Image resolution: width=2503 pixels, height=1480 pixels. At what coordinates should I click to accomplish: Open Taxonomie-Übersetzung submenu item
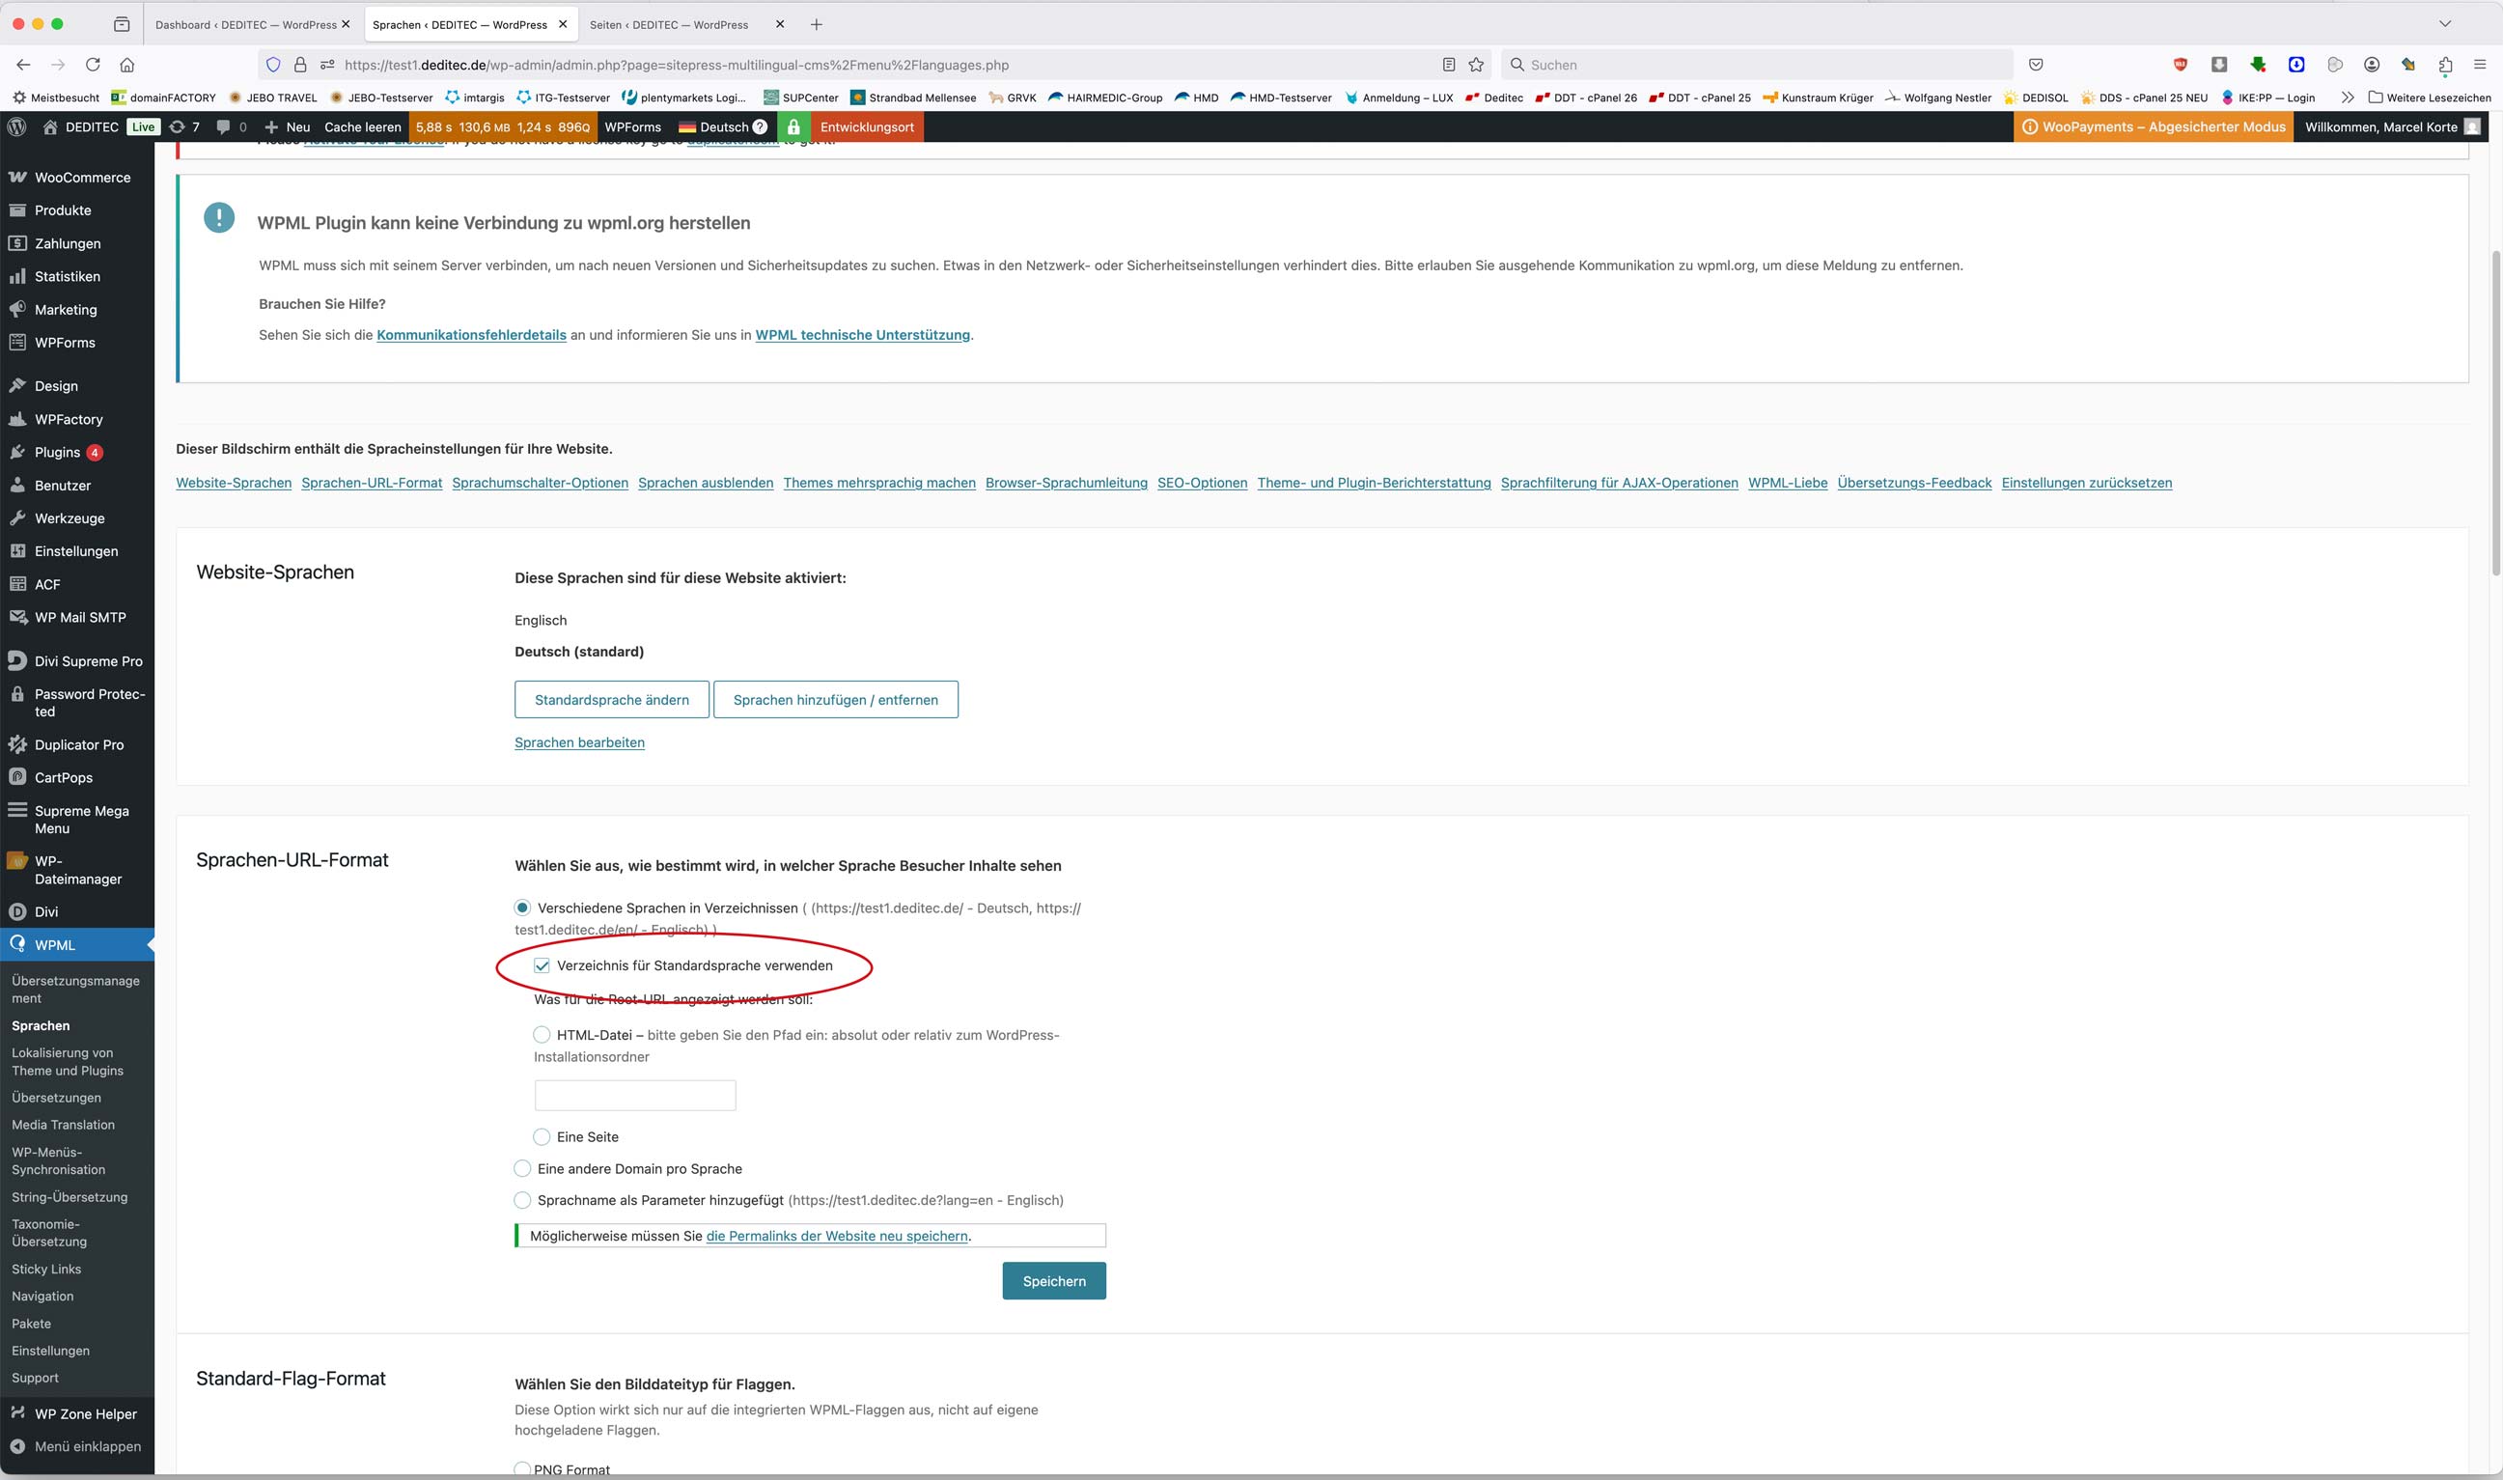pos(50,1233)
